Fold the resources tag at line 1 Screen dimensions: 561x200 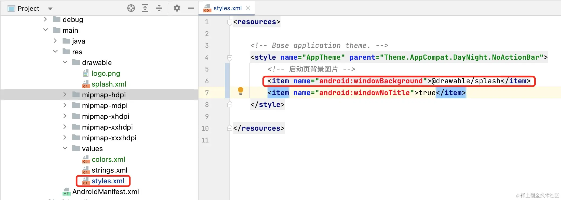coord(230,22)
